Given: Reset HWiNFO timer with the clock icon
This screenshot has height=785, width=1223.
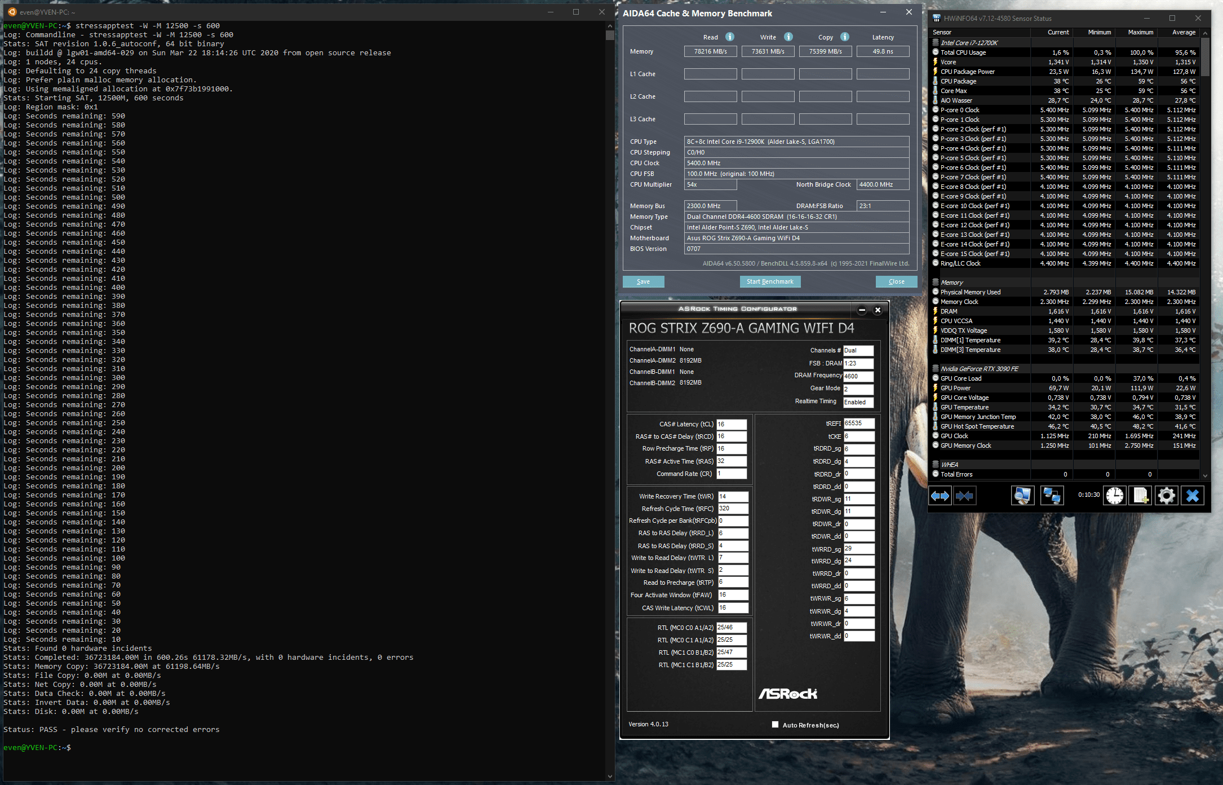Looking at the screenshot, I should 1114,496.
